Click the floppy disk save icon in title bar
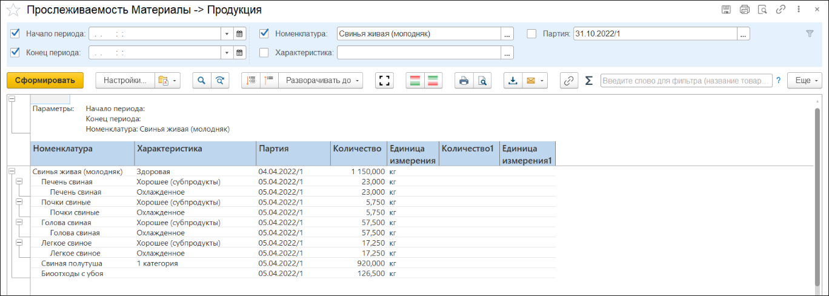Screen dimensions: 829x296 pos(726,10)
